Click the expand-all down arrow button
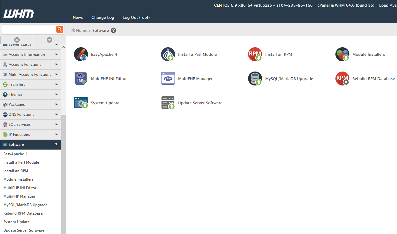The width and height of the screenshot is (397, 234). (49, 40)
